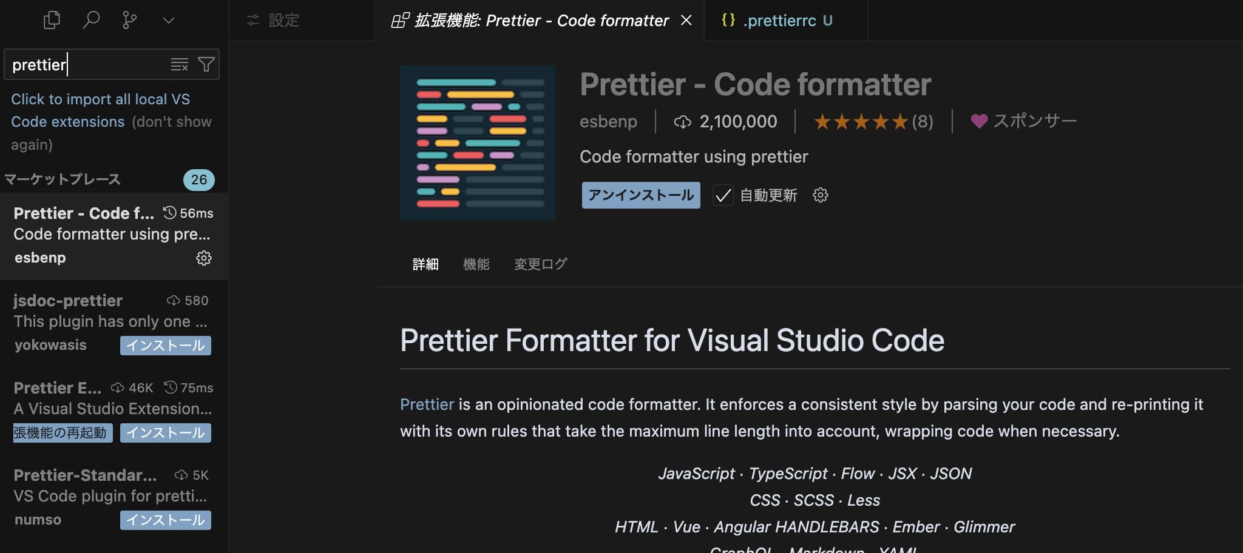Click import all local VS Code extensions link
Image resolution: width=1243 pixels, height=553 pixels.
pos(100,110)
